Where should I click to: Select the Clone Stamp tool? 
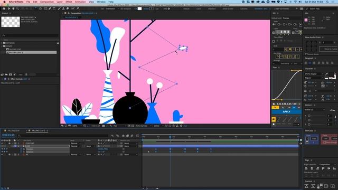[x=63, y=8]
